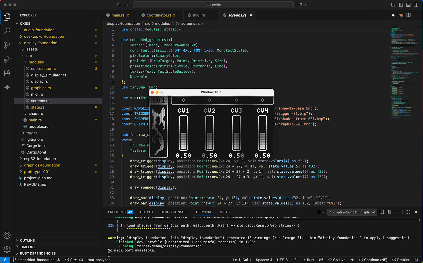Split the editor right
Viewport: 423px width, 263px height.
click(408, 15)
